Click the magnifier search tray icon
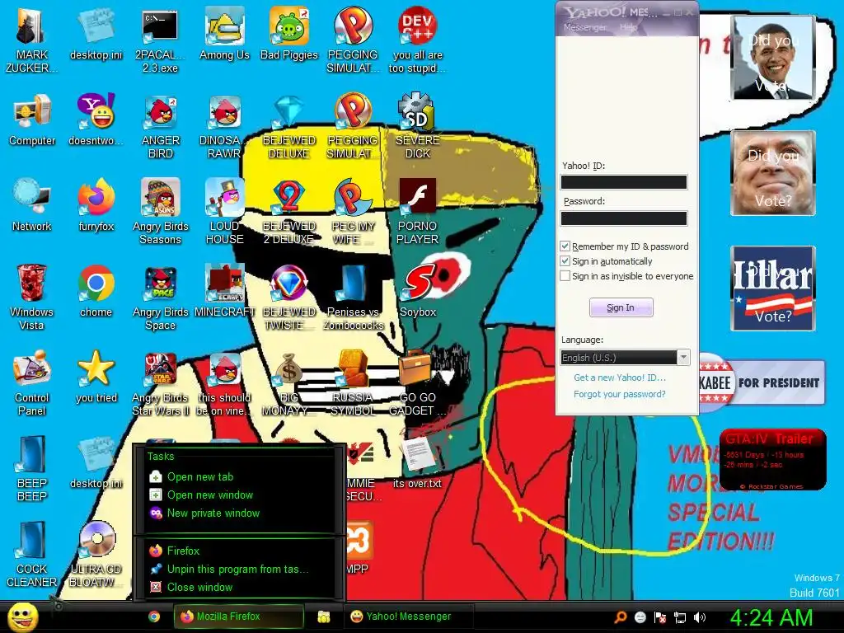The height and width of the screenshot is (633, 844). [x=621, y=617]
